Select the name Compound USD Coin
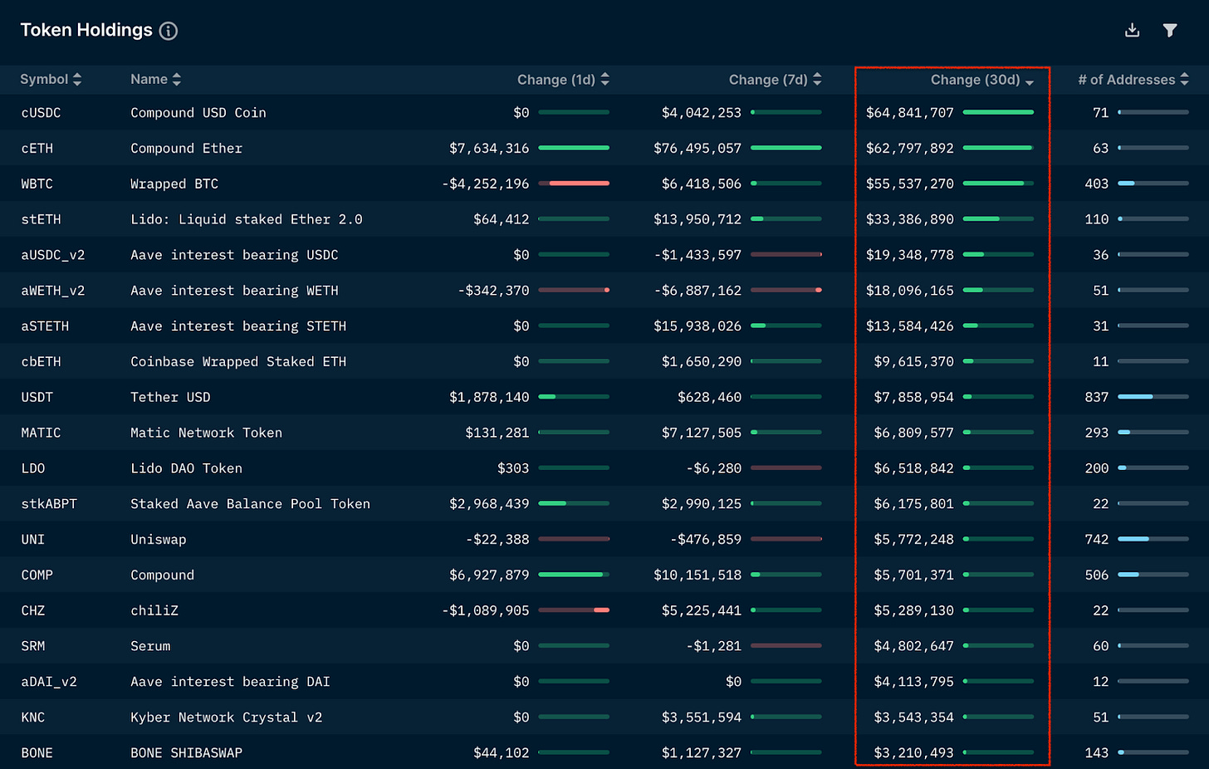This screenshot has width=1209, height=769. (x=198, y=113)
